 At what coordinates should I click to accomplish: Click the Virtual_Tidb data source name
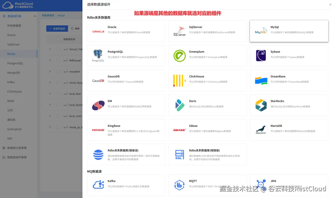coord(76,49)
